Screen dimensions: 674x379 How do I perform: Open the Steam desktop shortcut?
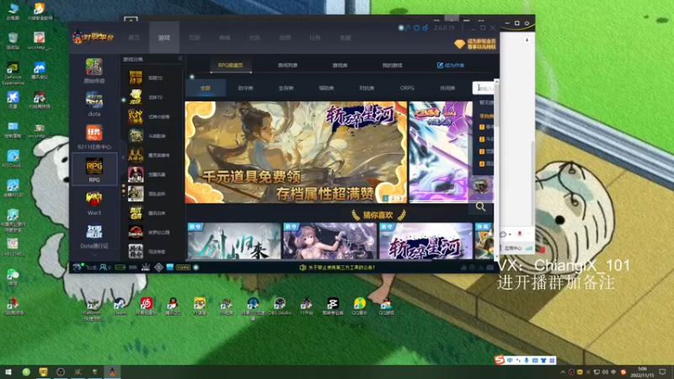click(120, 307)
